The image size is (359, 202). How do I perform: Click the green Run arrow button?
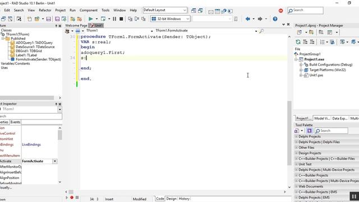91,19
